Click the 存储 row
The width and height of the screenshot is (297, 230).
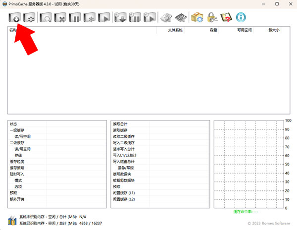[57, 155]
